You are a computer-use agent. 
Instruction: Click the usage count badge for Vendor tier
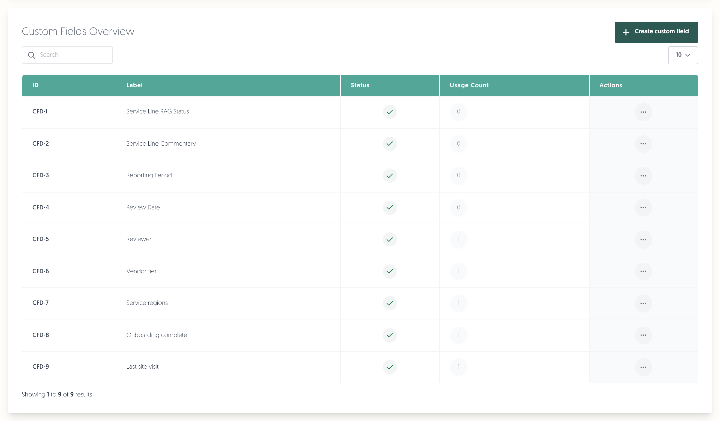click(458, 271)
